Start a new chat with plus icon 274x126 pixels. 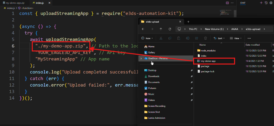(261, 3)
